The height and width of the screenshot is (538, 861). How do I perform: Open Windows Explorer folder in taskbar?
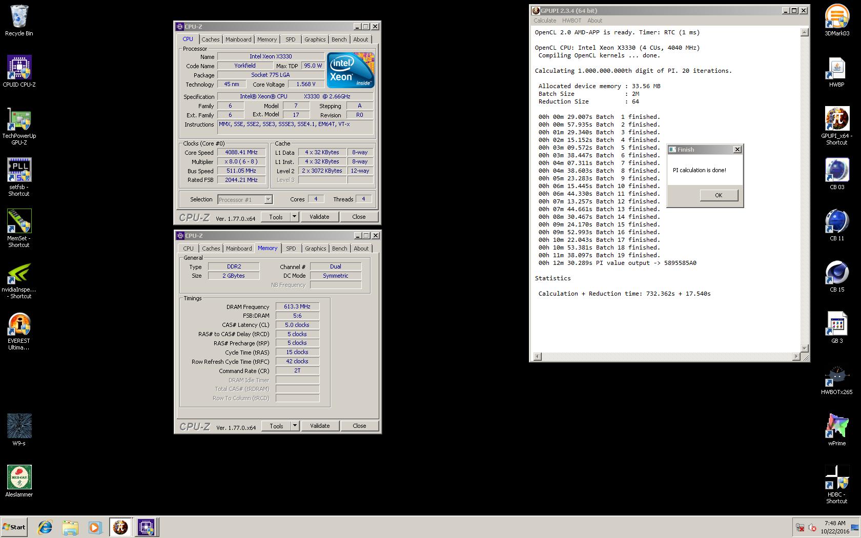pyautogui.click(x=70, y=527)
